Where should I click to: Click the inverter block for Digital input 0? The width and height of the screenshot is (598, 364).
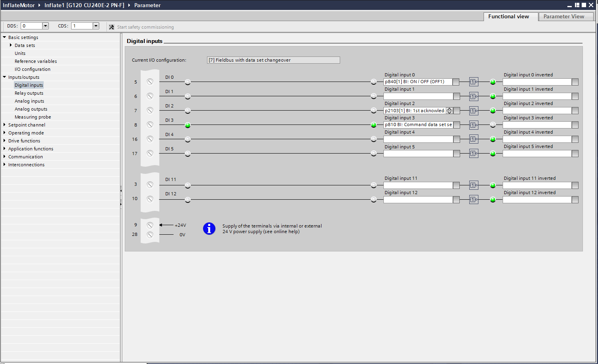(474, 82)
